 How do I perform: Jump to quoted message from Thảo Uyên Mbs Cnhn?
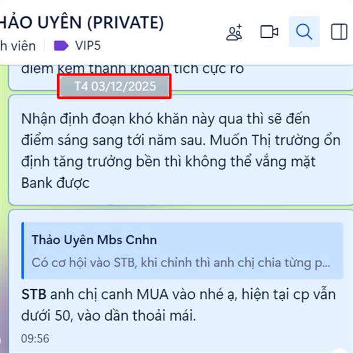[x=182, y=251]
